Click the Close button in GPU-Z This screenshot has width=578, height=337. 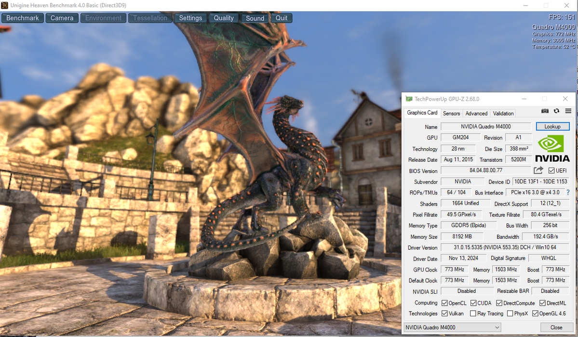(x=556, y=327)
